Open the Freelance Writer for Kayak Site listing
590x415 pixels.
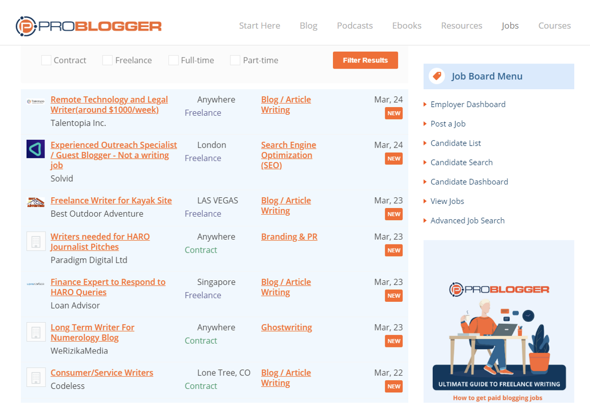[111, 200]
